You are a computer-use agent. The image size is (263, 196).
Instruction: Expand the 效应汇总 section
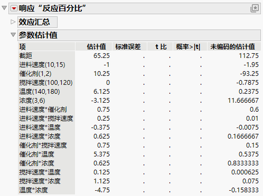(x=13, y=22)
